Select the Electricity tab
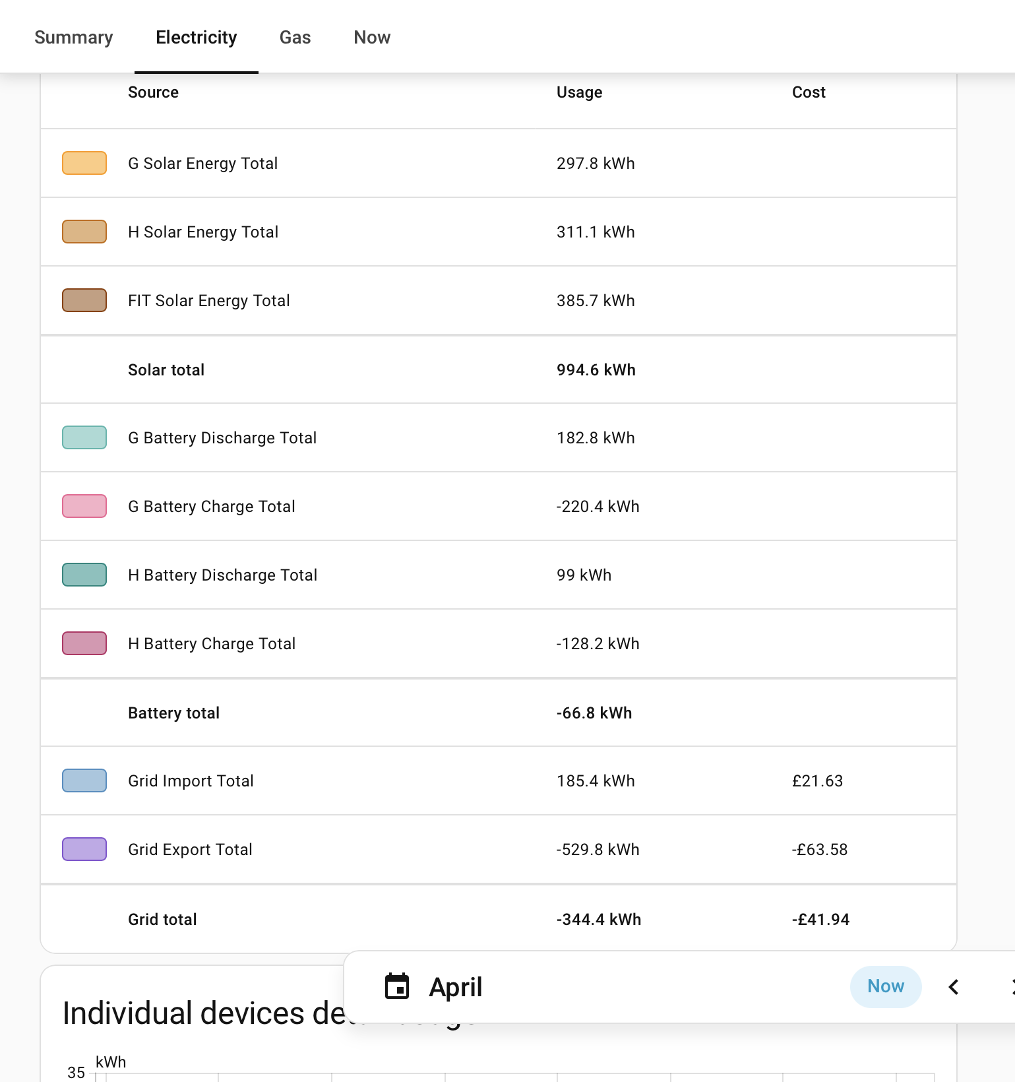This screenshot has height=1082, width=1015. point(197,37)
